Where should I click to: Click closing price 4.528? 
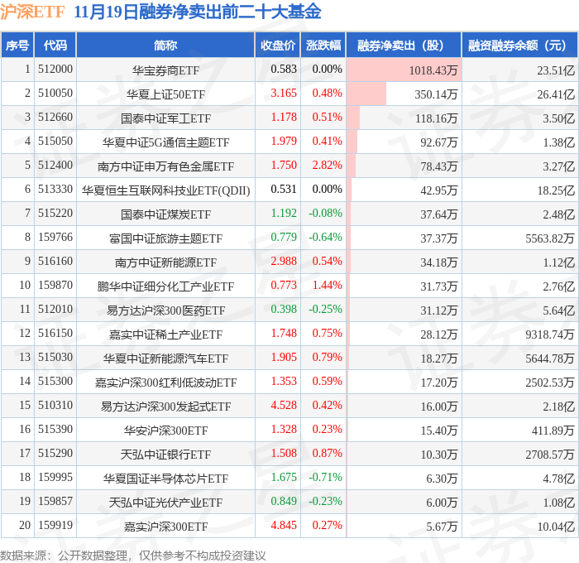point(284,406)
